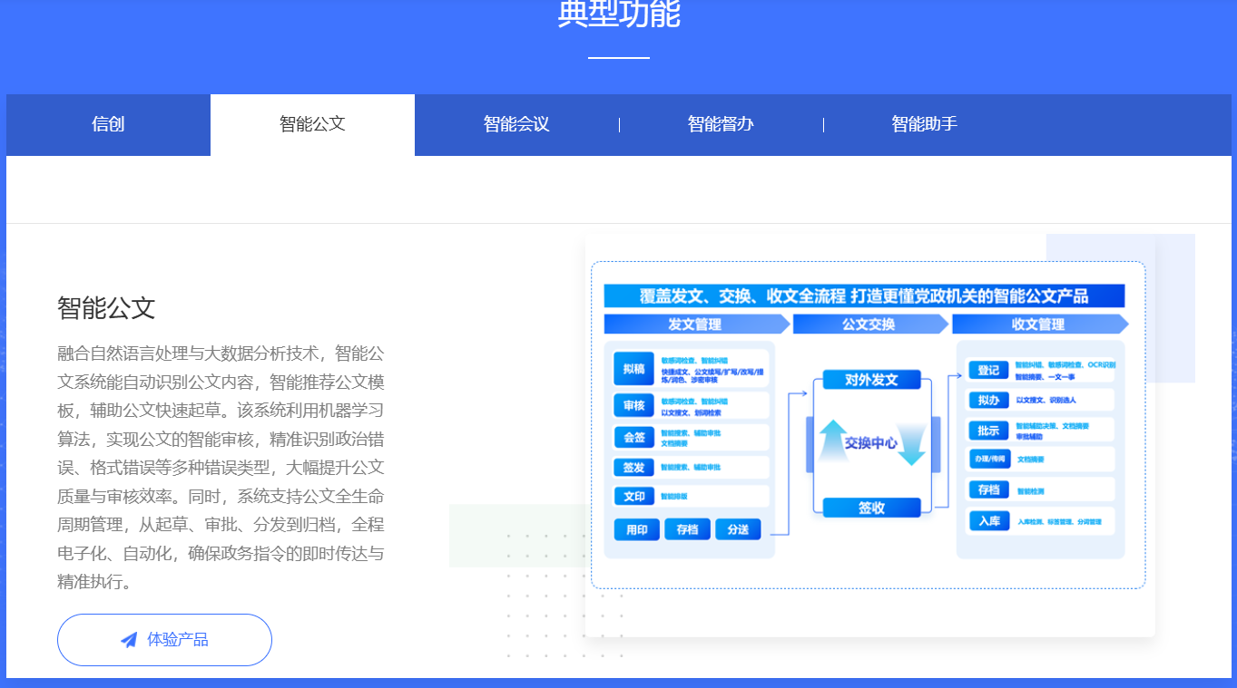
Task: Click the 体验产品 button
Action: [164, 640]
